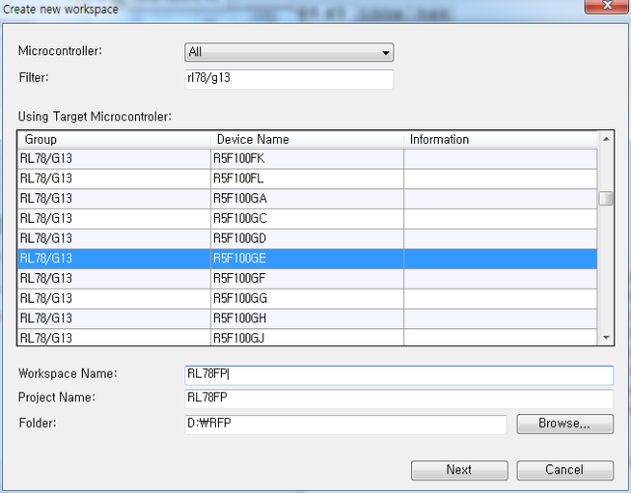This screenshot has width=631, height=493.
Task: Sort by the Group column header
Action: coord(113,140)
